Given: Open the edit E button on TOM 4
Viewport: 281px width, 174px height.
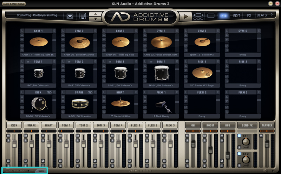Looking at the screenshot, I should pyautogui.click(x=177, y=62).
